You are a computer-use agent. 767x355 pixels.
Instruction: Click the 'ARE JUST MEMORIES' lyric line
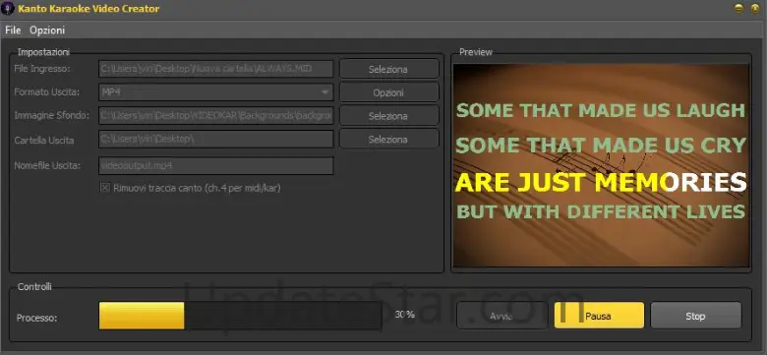[x=601, y=182]
